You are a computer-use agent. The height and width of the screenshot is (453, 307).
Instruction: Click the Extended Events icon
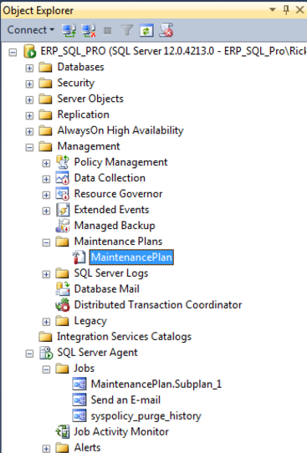(63, 210)
